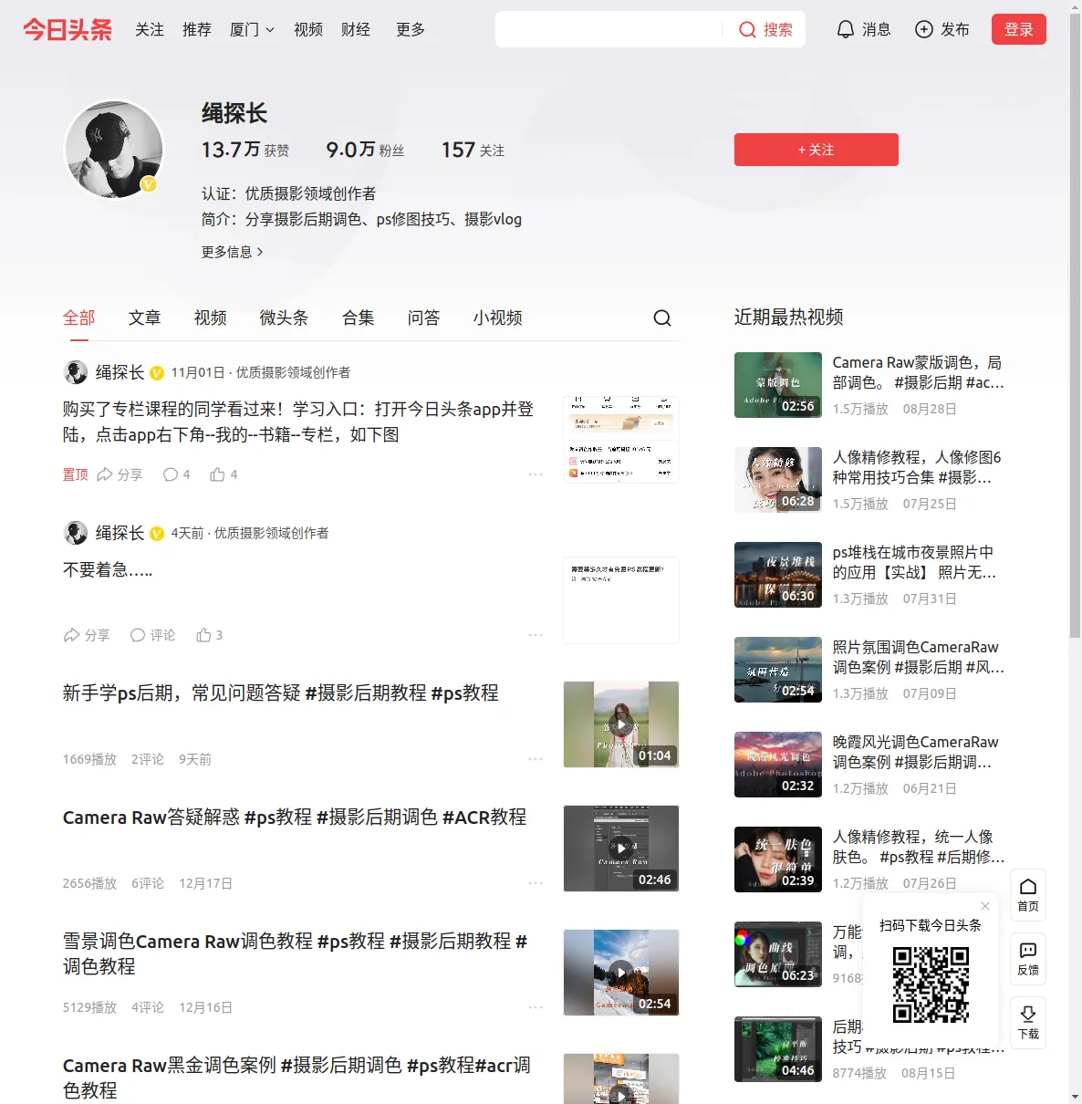This screenshot has height=1104, width=1082.
Task: Open more options for 雪景调色 video
Action: tap(536, 1007)
